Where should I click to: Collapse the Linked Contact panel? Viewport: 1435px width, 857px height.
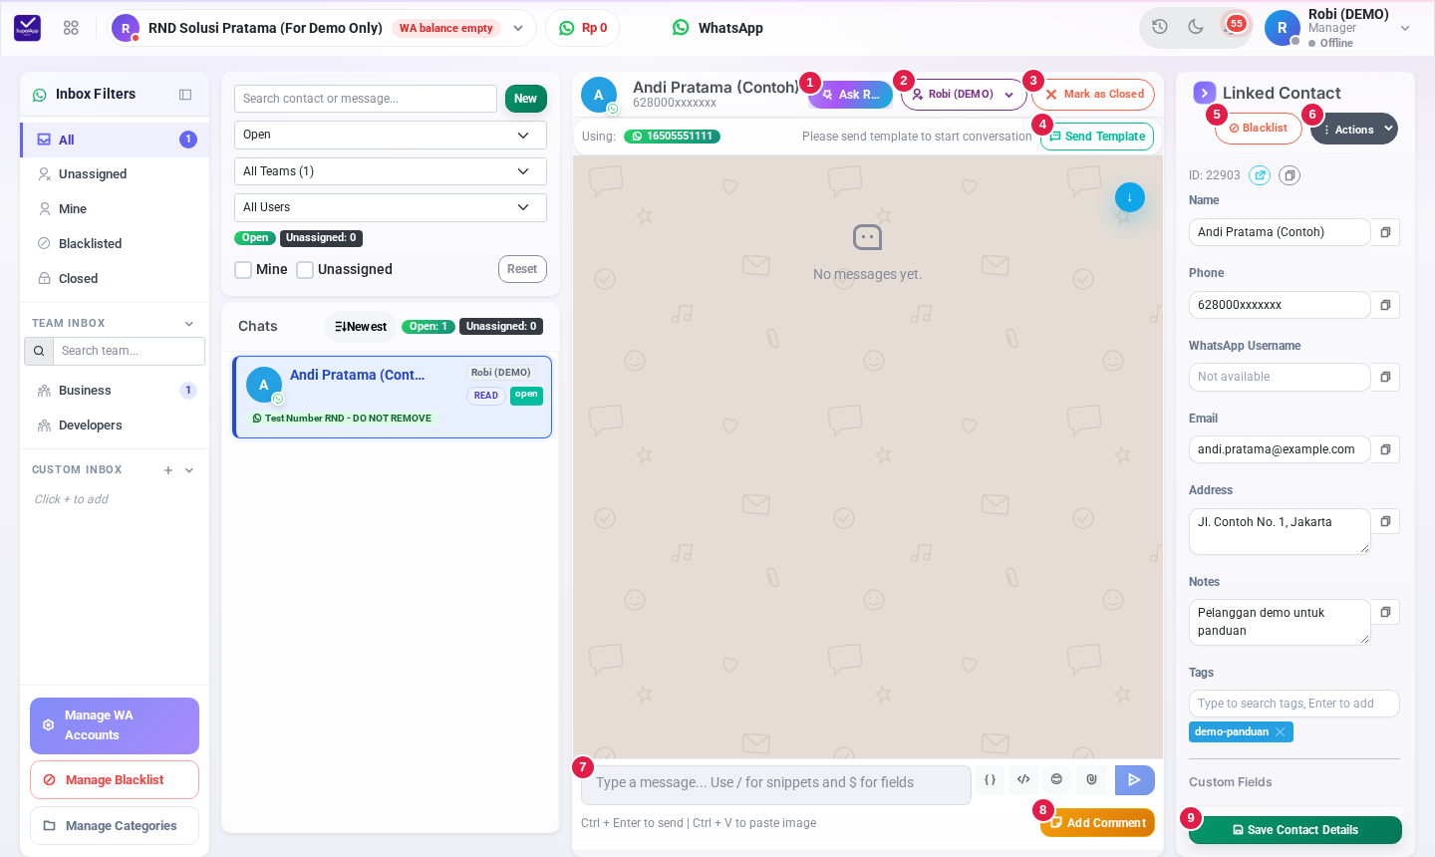point(1205,93)
